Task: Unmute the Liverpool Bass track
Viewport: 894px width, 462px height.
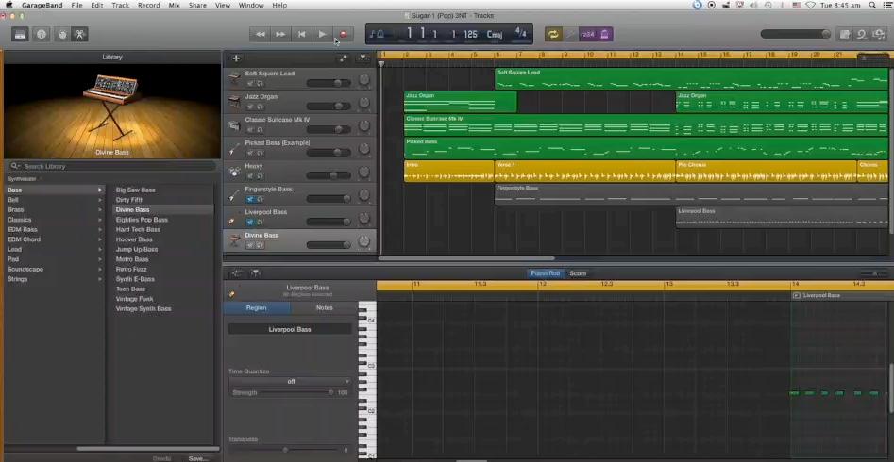Action: coord(250,223)
